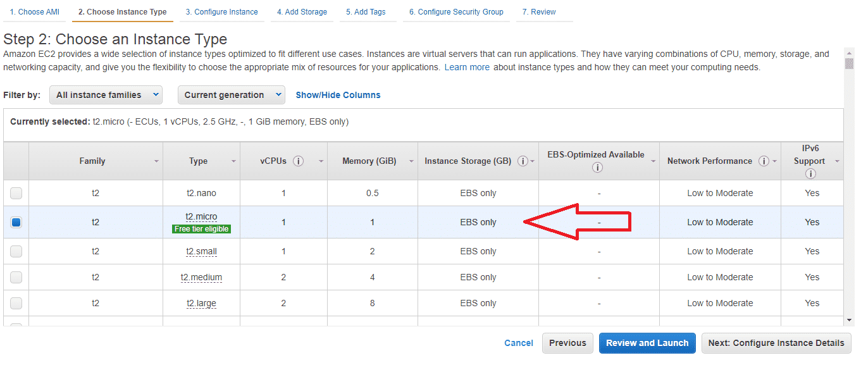Click the IPv6 Yes cell for t2.large
861x365 pixels.
point(812,303)
